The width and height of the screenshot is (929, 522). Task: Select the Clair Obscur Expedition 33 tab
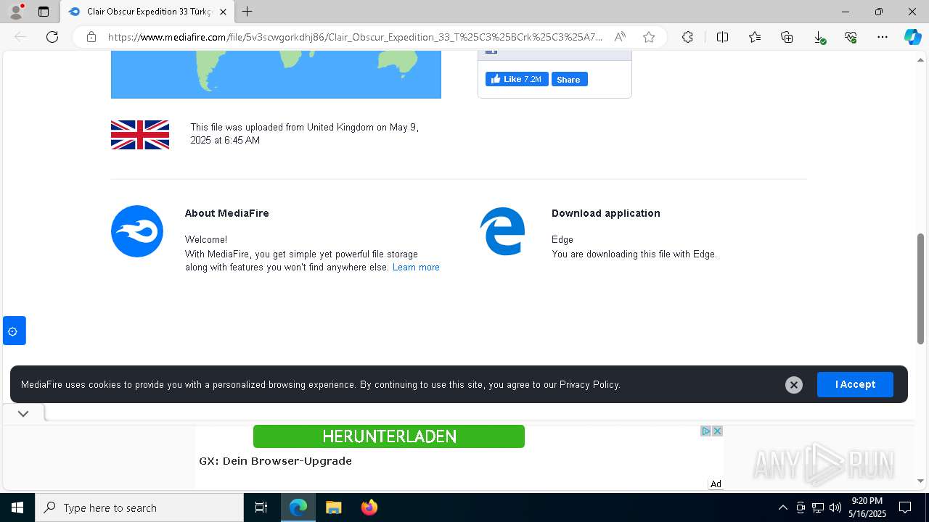[x=147, y=12]
